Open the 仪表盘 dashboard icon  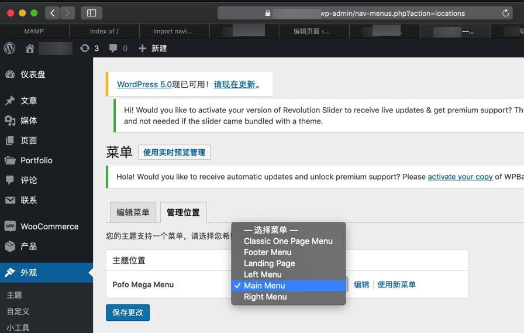coord(10,74)
